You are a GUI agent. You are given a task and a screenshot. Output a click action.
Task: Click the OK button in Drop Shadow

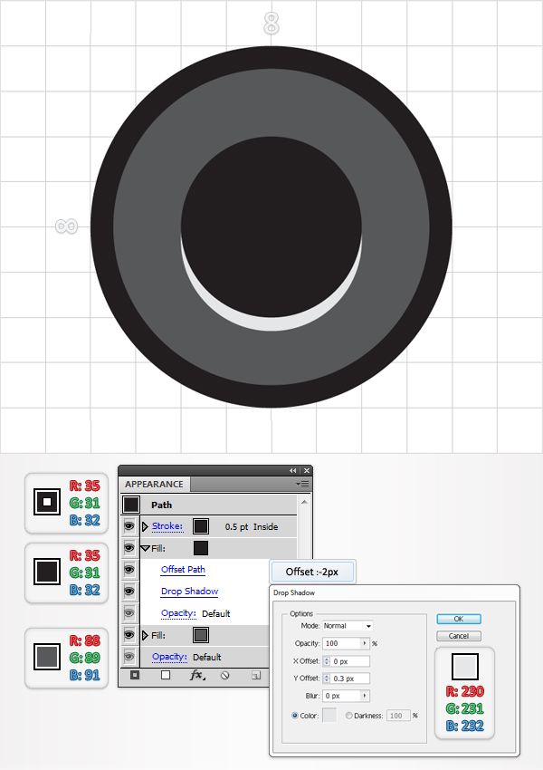point(459,619)
